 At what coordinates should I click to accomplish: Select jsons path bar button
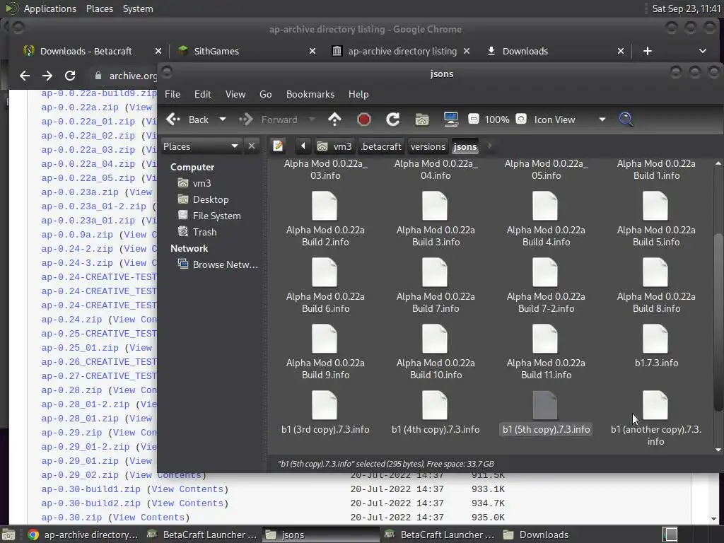click(465, 146)
